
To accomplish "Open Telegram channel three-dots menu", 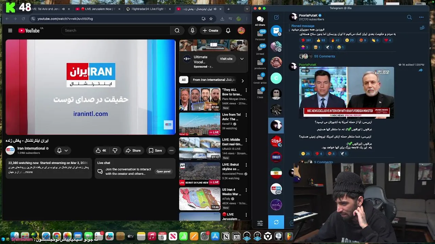I will tap(421, 17).
